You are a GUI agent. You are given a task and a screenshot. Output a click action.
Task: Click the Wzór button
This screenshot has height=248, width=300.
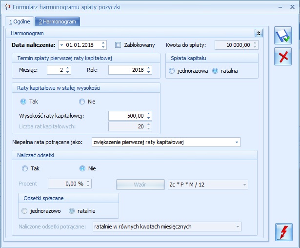(x=140, y=185)
